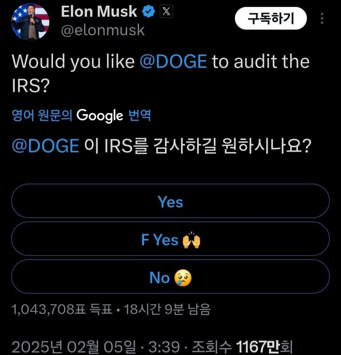Vote for the plain "Yes" poll option
The image size is (341, 355).
point(170,202)
